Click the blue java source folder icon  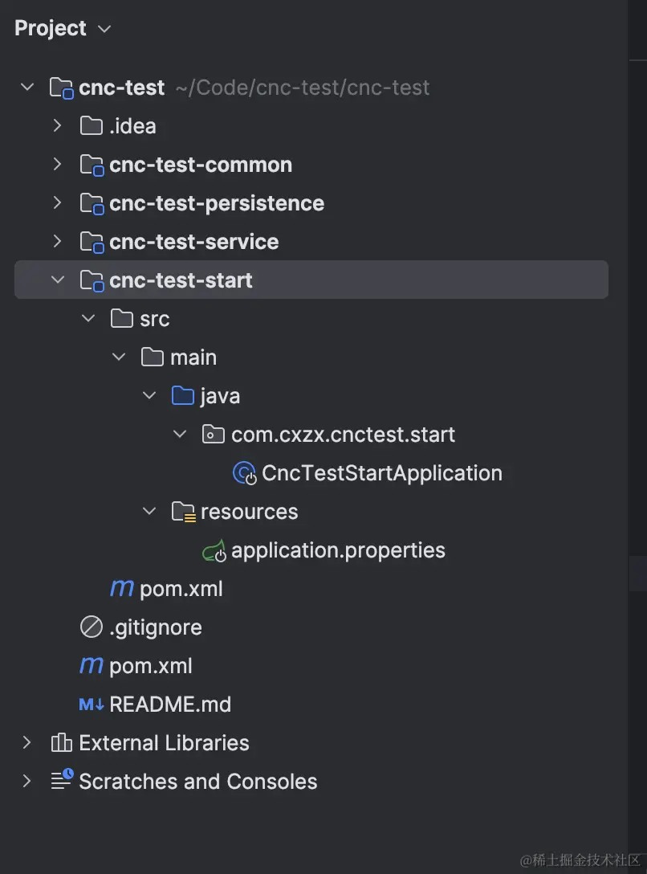coord(183,396)
